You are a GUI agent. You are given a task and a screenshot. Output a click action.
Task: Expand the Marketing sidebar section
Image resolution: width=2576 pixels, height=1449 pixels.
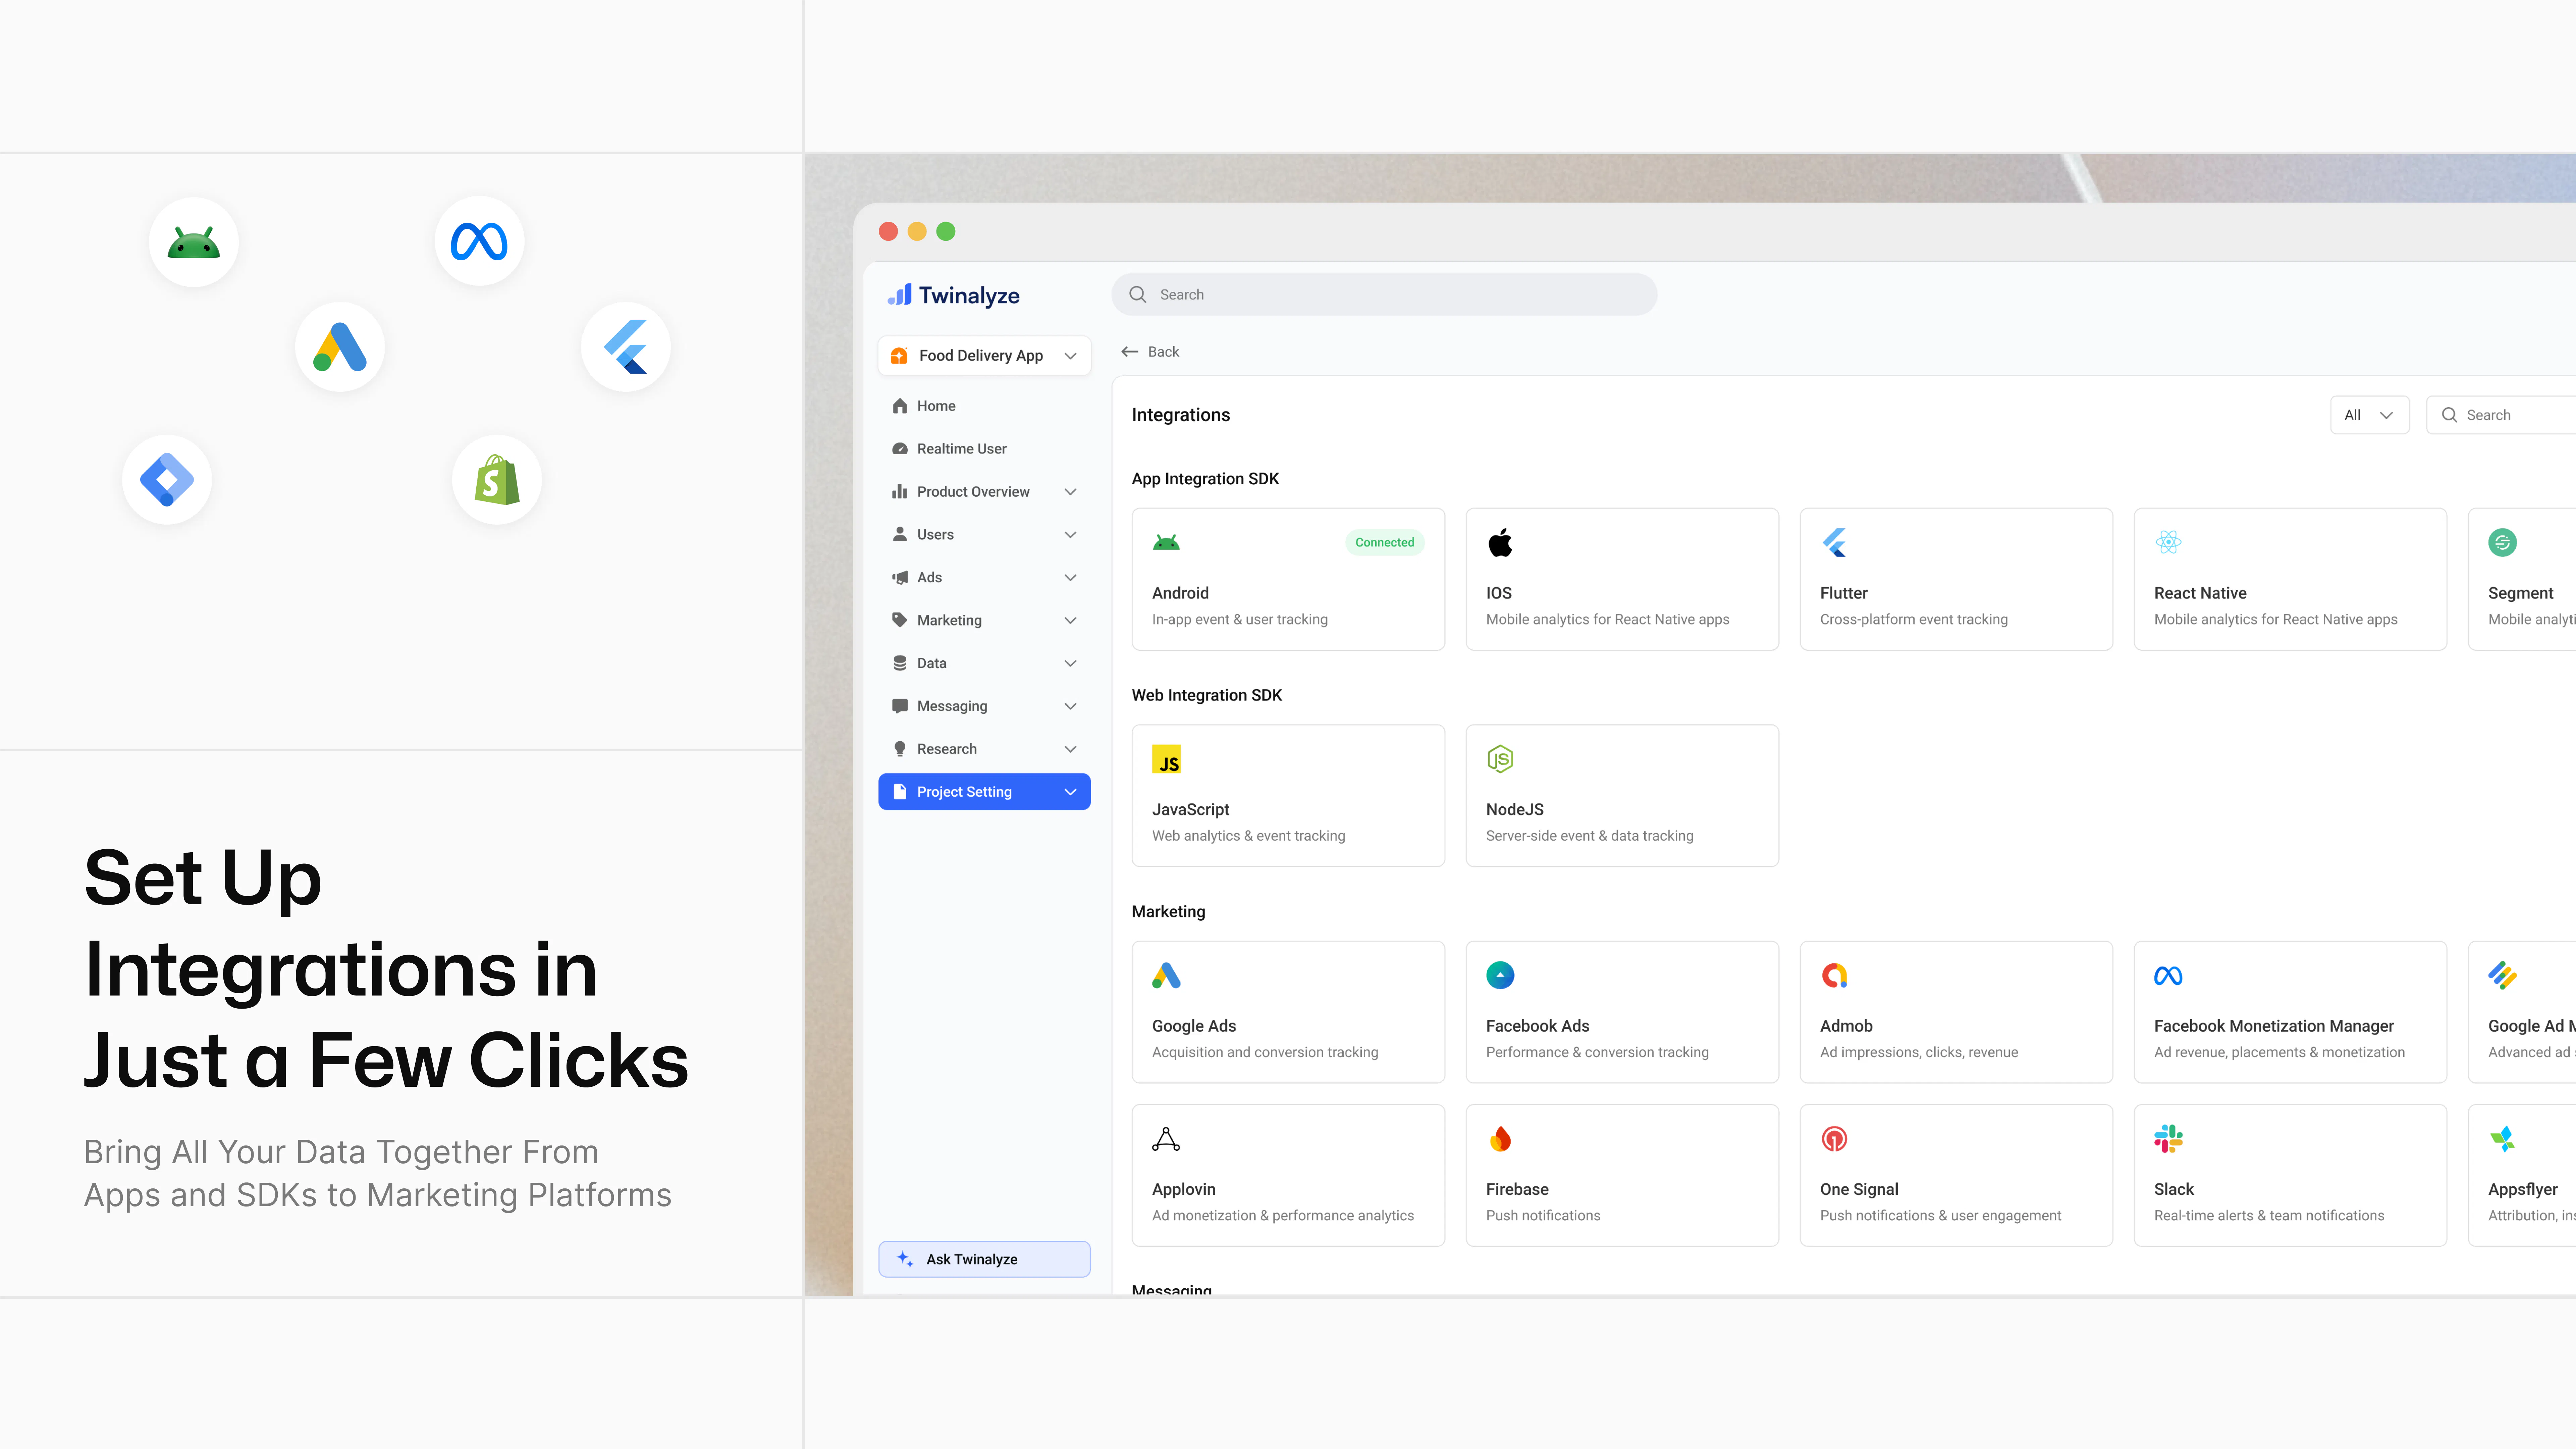coord(984,620)
